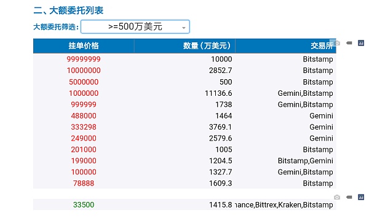Click the small arrow in >=500万美元 selector
Viewport: 369px width, 221px height.
[x=184, y=28]
